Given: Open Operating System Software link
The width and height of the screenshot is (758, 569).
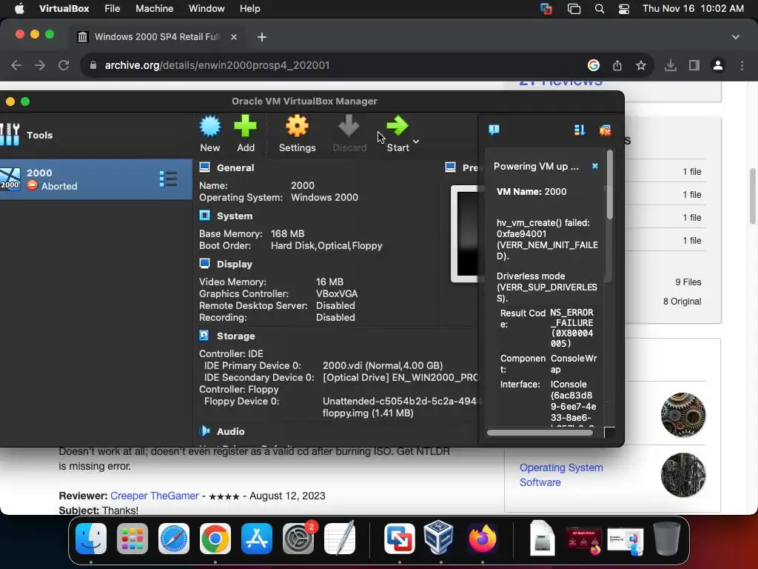Looking at the screenshot, I should click(561, 475).
